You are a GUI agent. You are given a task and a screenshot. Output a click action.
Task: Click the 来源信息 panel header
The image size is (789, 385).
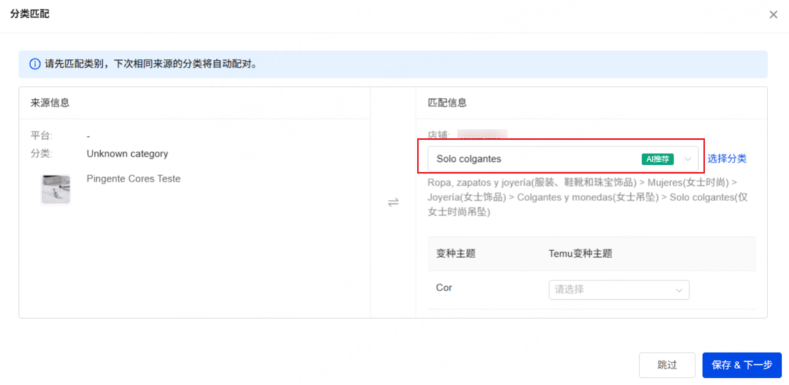[50, 103]
